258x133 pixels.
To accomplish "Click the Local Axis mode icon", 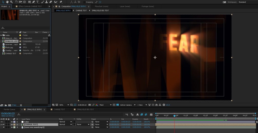I will point(71,2).
